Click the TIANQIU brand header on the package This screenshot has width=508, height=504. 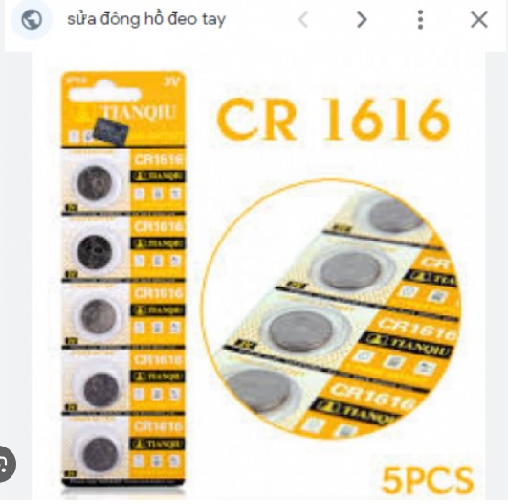[140, 112]
